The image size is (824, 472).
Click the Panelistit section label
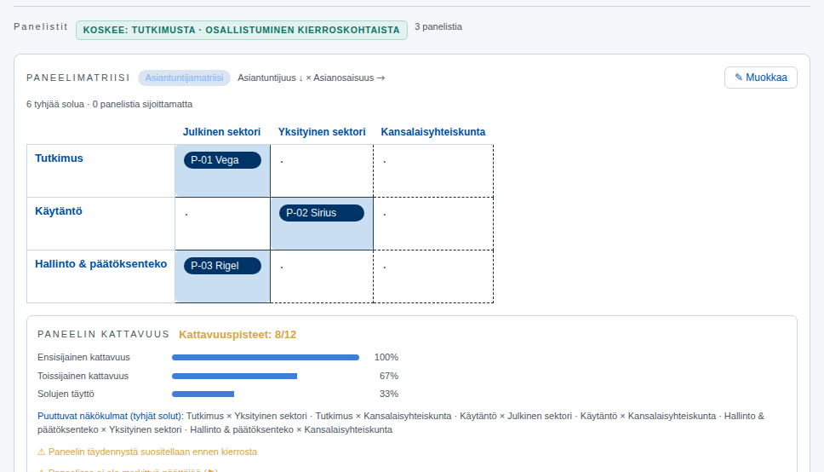(41, 26)
